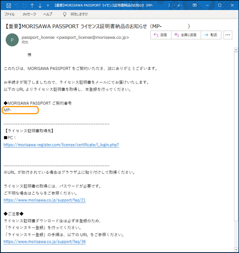Click the ribbon display options icon

[x=195, y=5]
